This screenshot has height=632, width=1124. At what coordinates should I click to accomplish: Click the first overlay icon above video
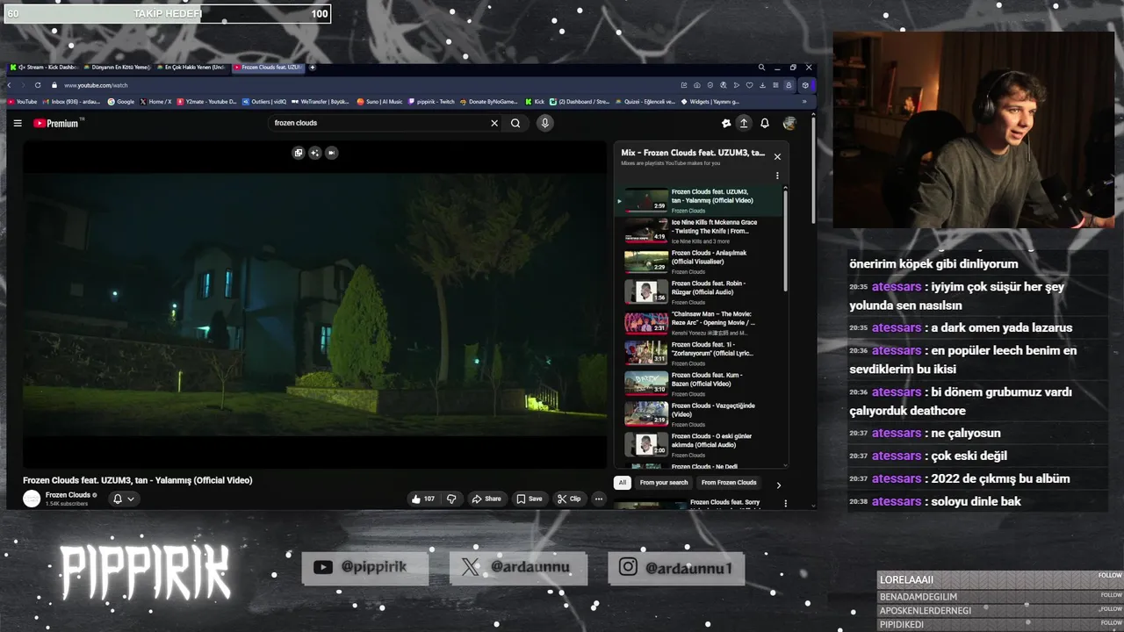(299, 153)
